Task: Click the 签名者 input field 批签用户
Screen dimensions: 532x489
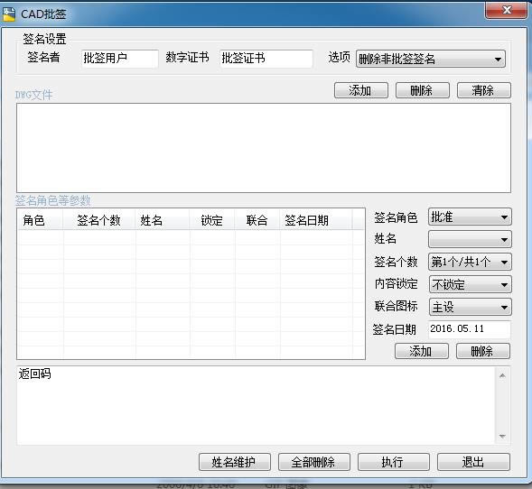Action: pos(120,59)
